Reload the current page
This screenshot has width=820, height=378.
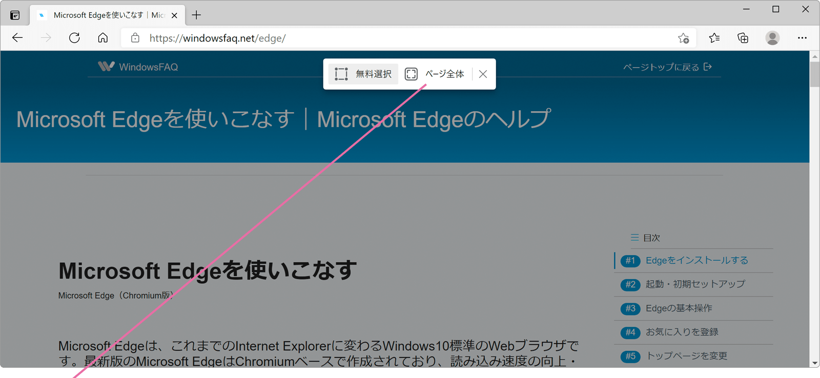[74, 38]
